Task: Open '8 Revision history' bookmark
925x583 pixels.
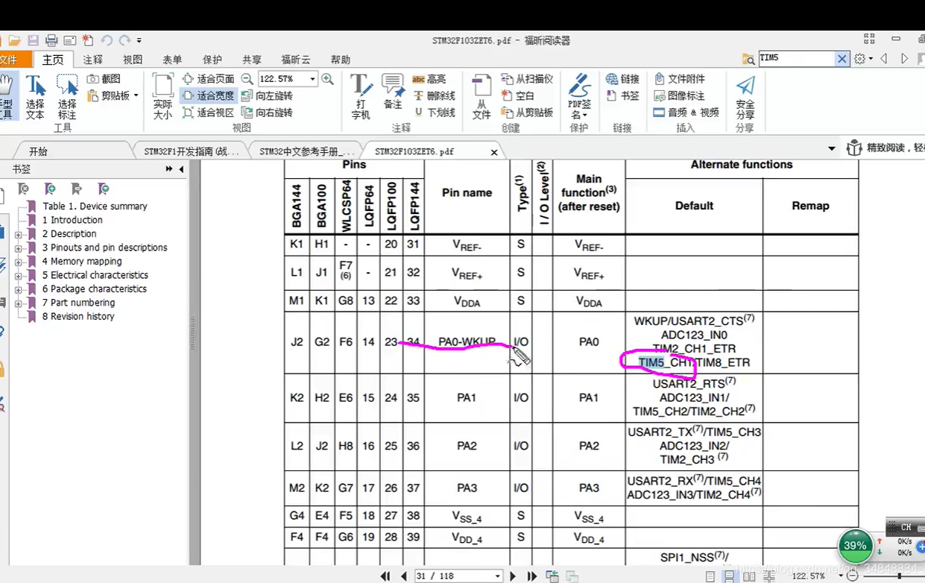Action: coord(78,317)
